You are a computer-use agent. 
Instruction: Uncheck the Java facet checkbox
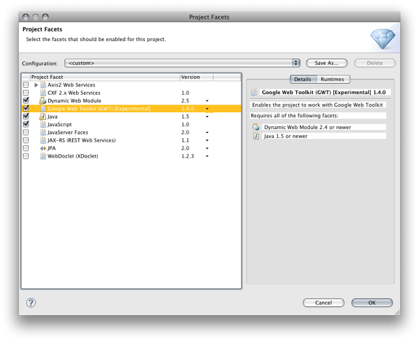point(26,116)
